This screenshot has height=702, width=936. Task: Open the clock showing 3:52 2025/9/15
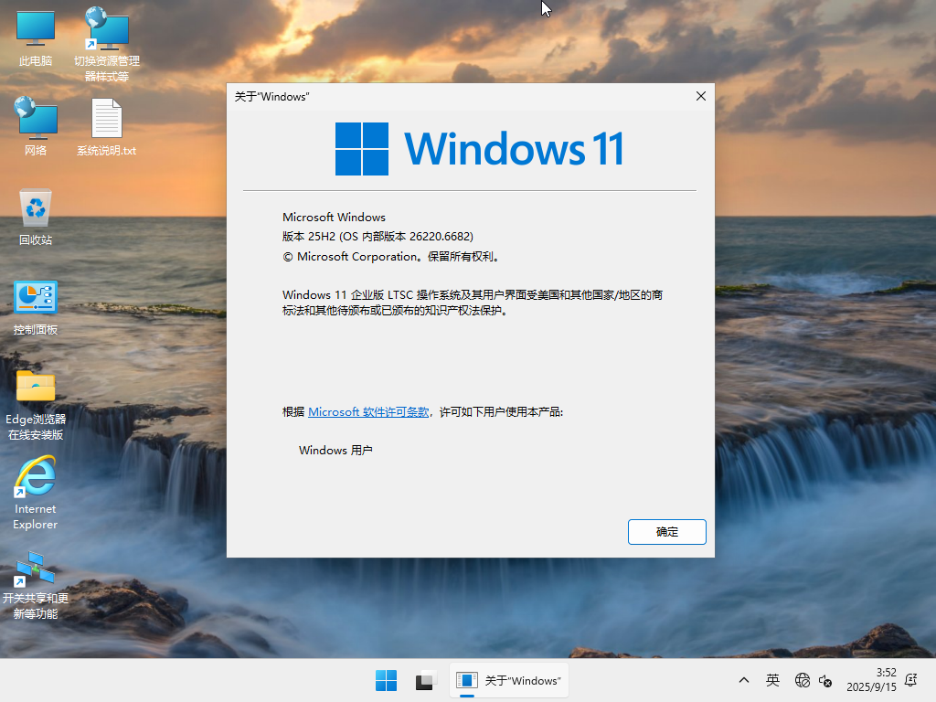click(x=871, y=680)
